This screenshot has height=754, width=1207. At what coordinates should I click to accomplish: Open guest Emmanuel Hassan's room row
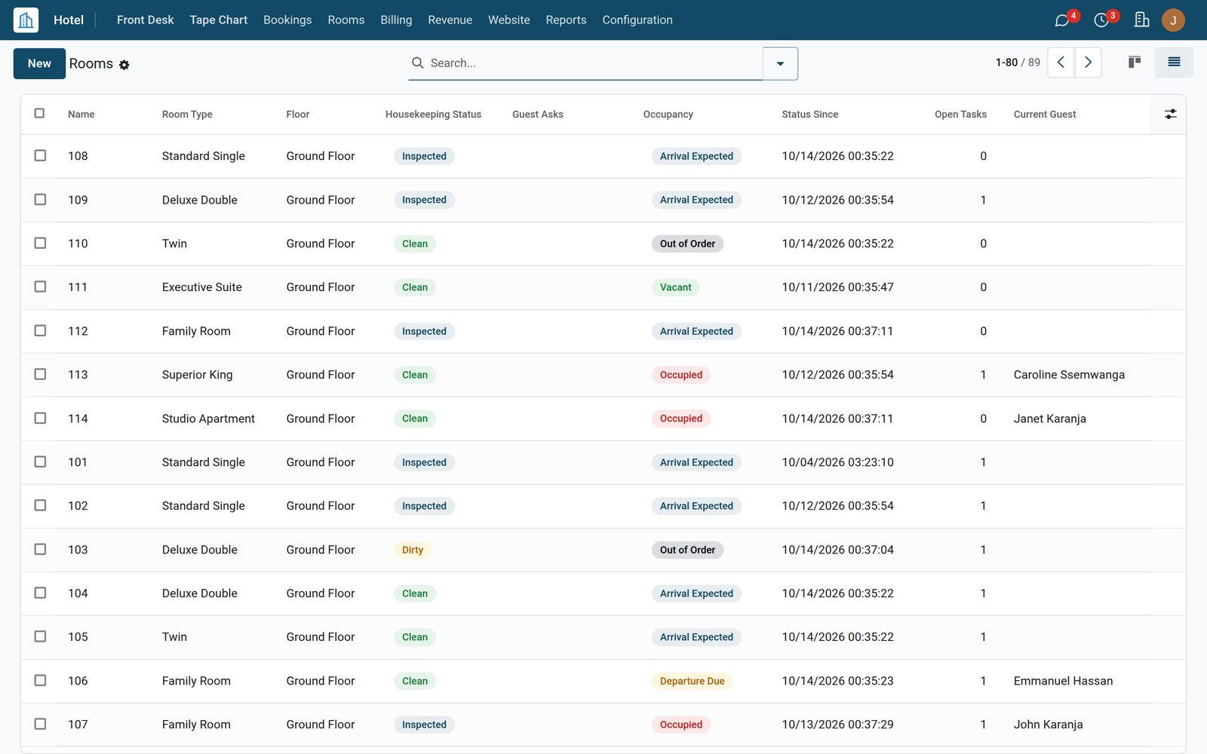pyautogui.click(x=603, y=681)
